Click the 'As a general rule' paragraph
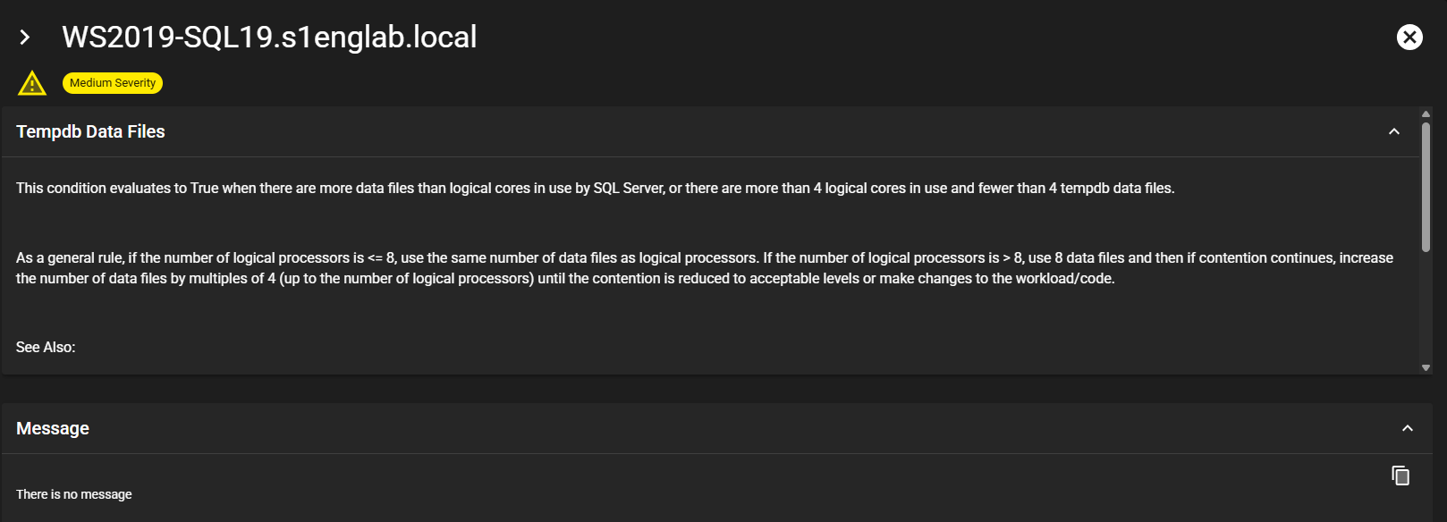1447x522 pixels. (x=704, y=268)
